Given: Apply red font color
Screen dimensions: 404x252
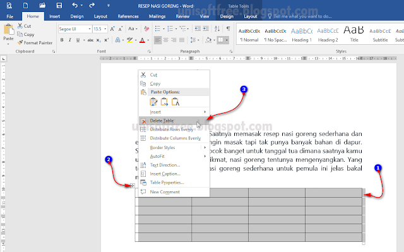Looking at the screenshot, I should point(142,40).
